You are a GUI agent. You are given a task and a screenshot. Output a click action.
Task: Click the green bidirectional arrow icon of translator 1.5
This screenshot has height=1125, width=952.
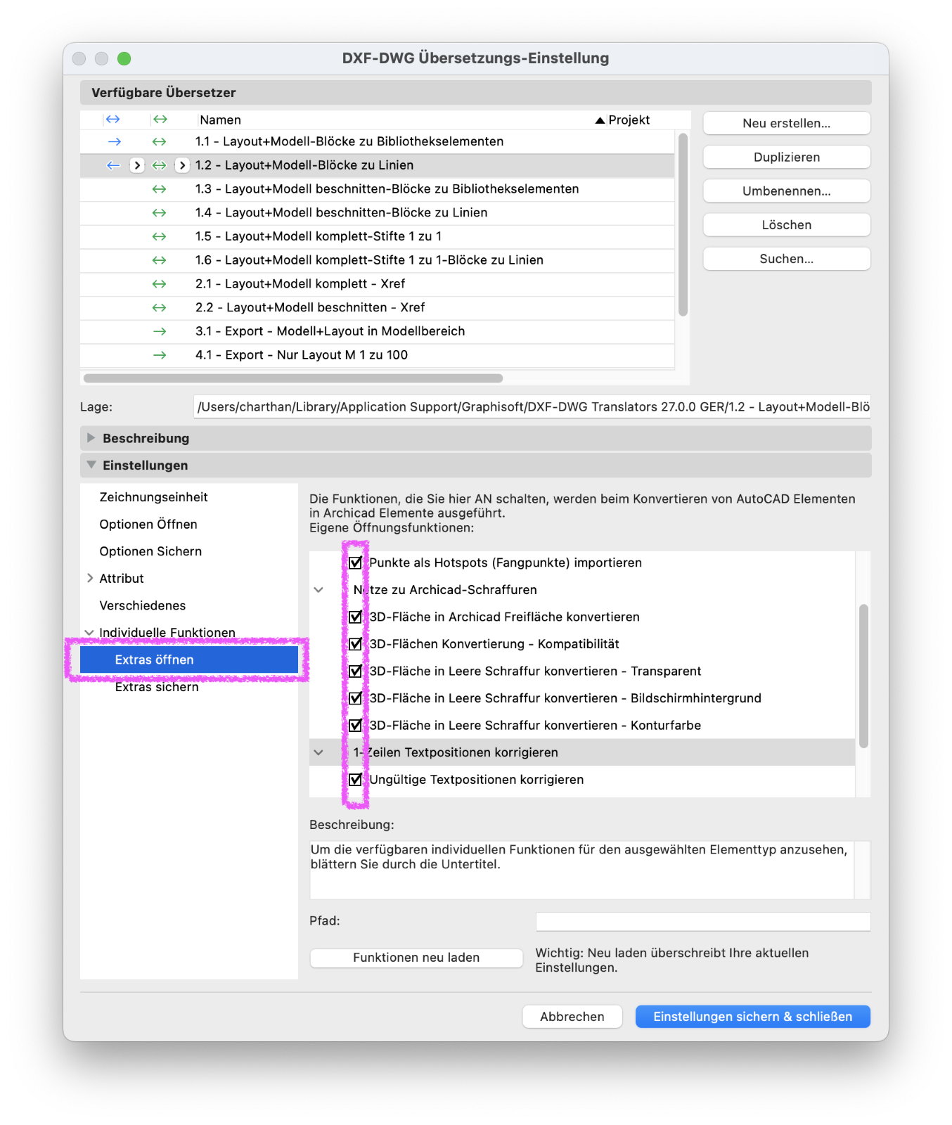point(160,236)
